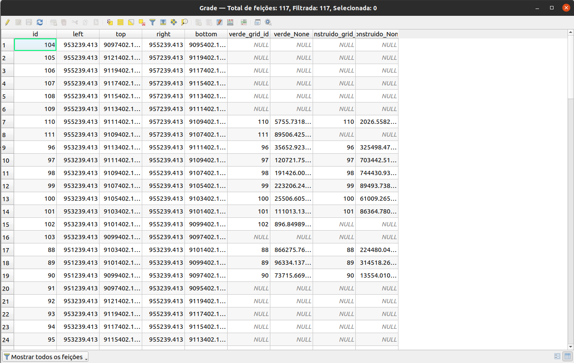Sort by the id column header
This screenshot has height=363, width=574.
click(x=35, y=34)
